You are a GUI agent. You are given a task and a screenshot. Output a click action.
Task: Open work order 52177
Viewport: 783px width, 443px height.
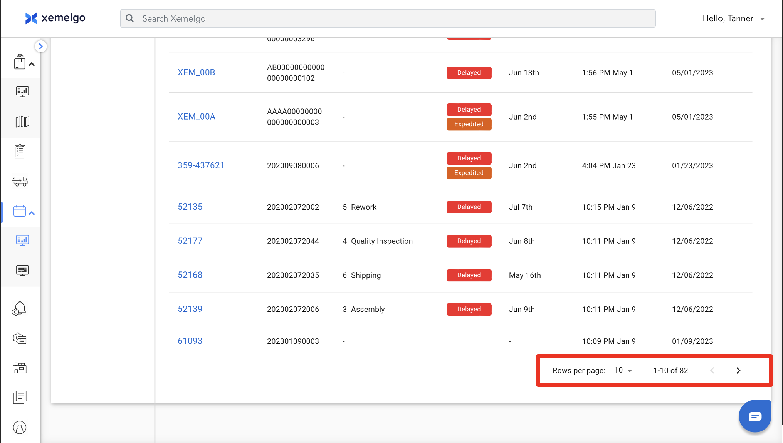(x=190, y=241)
